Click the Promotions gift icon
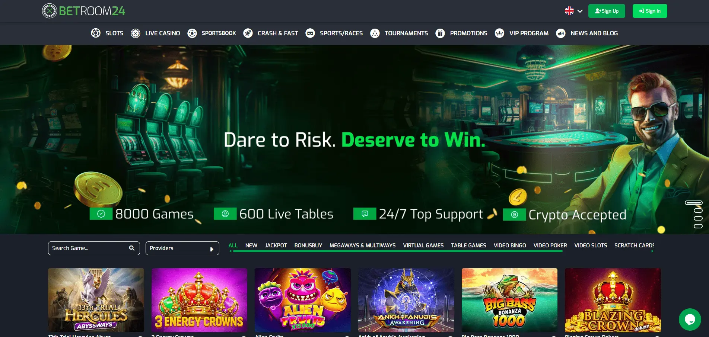This screenshot has width=709, height=337. [x=440, y=33]
